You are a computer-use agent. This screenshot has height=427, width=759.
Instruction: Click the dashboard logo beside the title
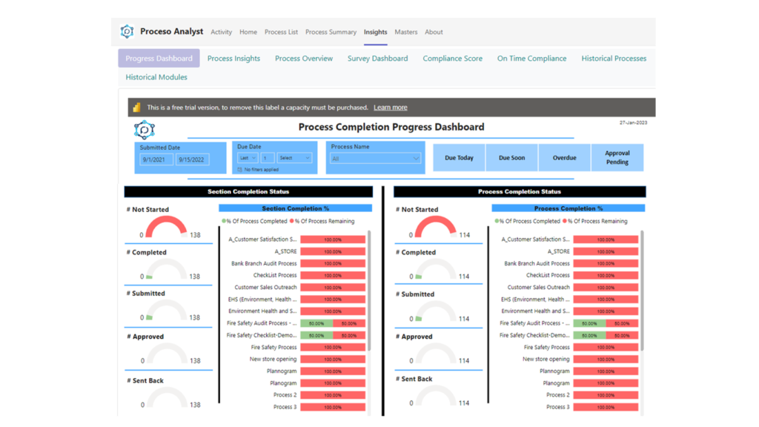(144, 130)
